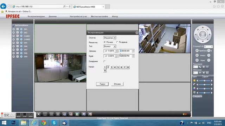The width and height of the screenshot is (225, 126).
Task: Enable the Синхронно checkbox
Action: point(104,62)
